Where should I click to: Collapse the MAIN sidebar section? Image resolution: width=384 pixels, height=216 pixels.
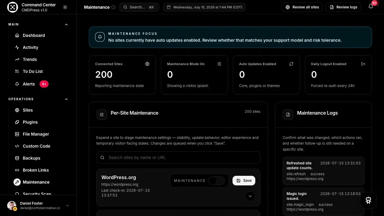coord(66,24)
